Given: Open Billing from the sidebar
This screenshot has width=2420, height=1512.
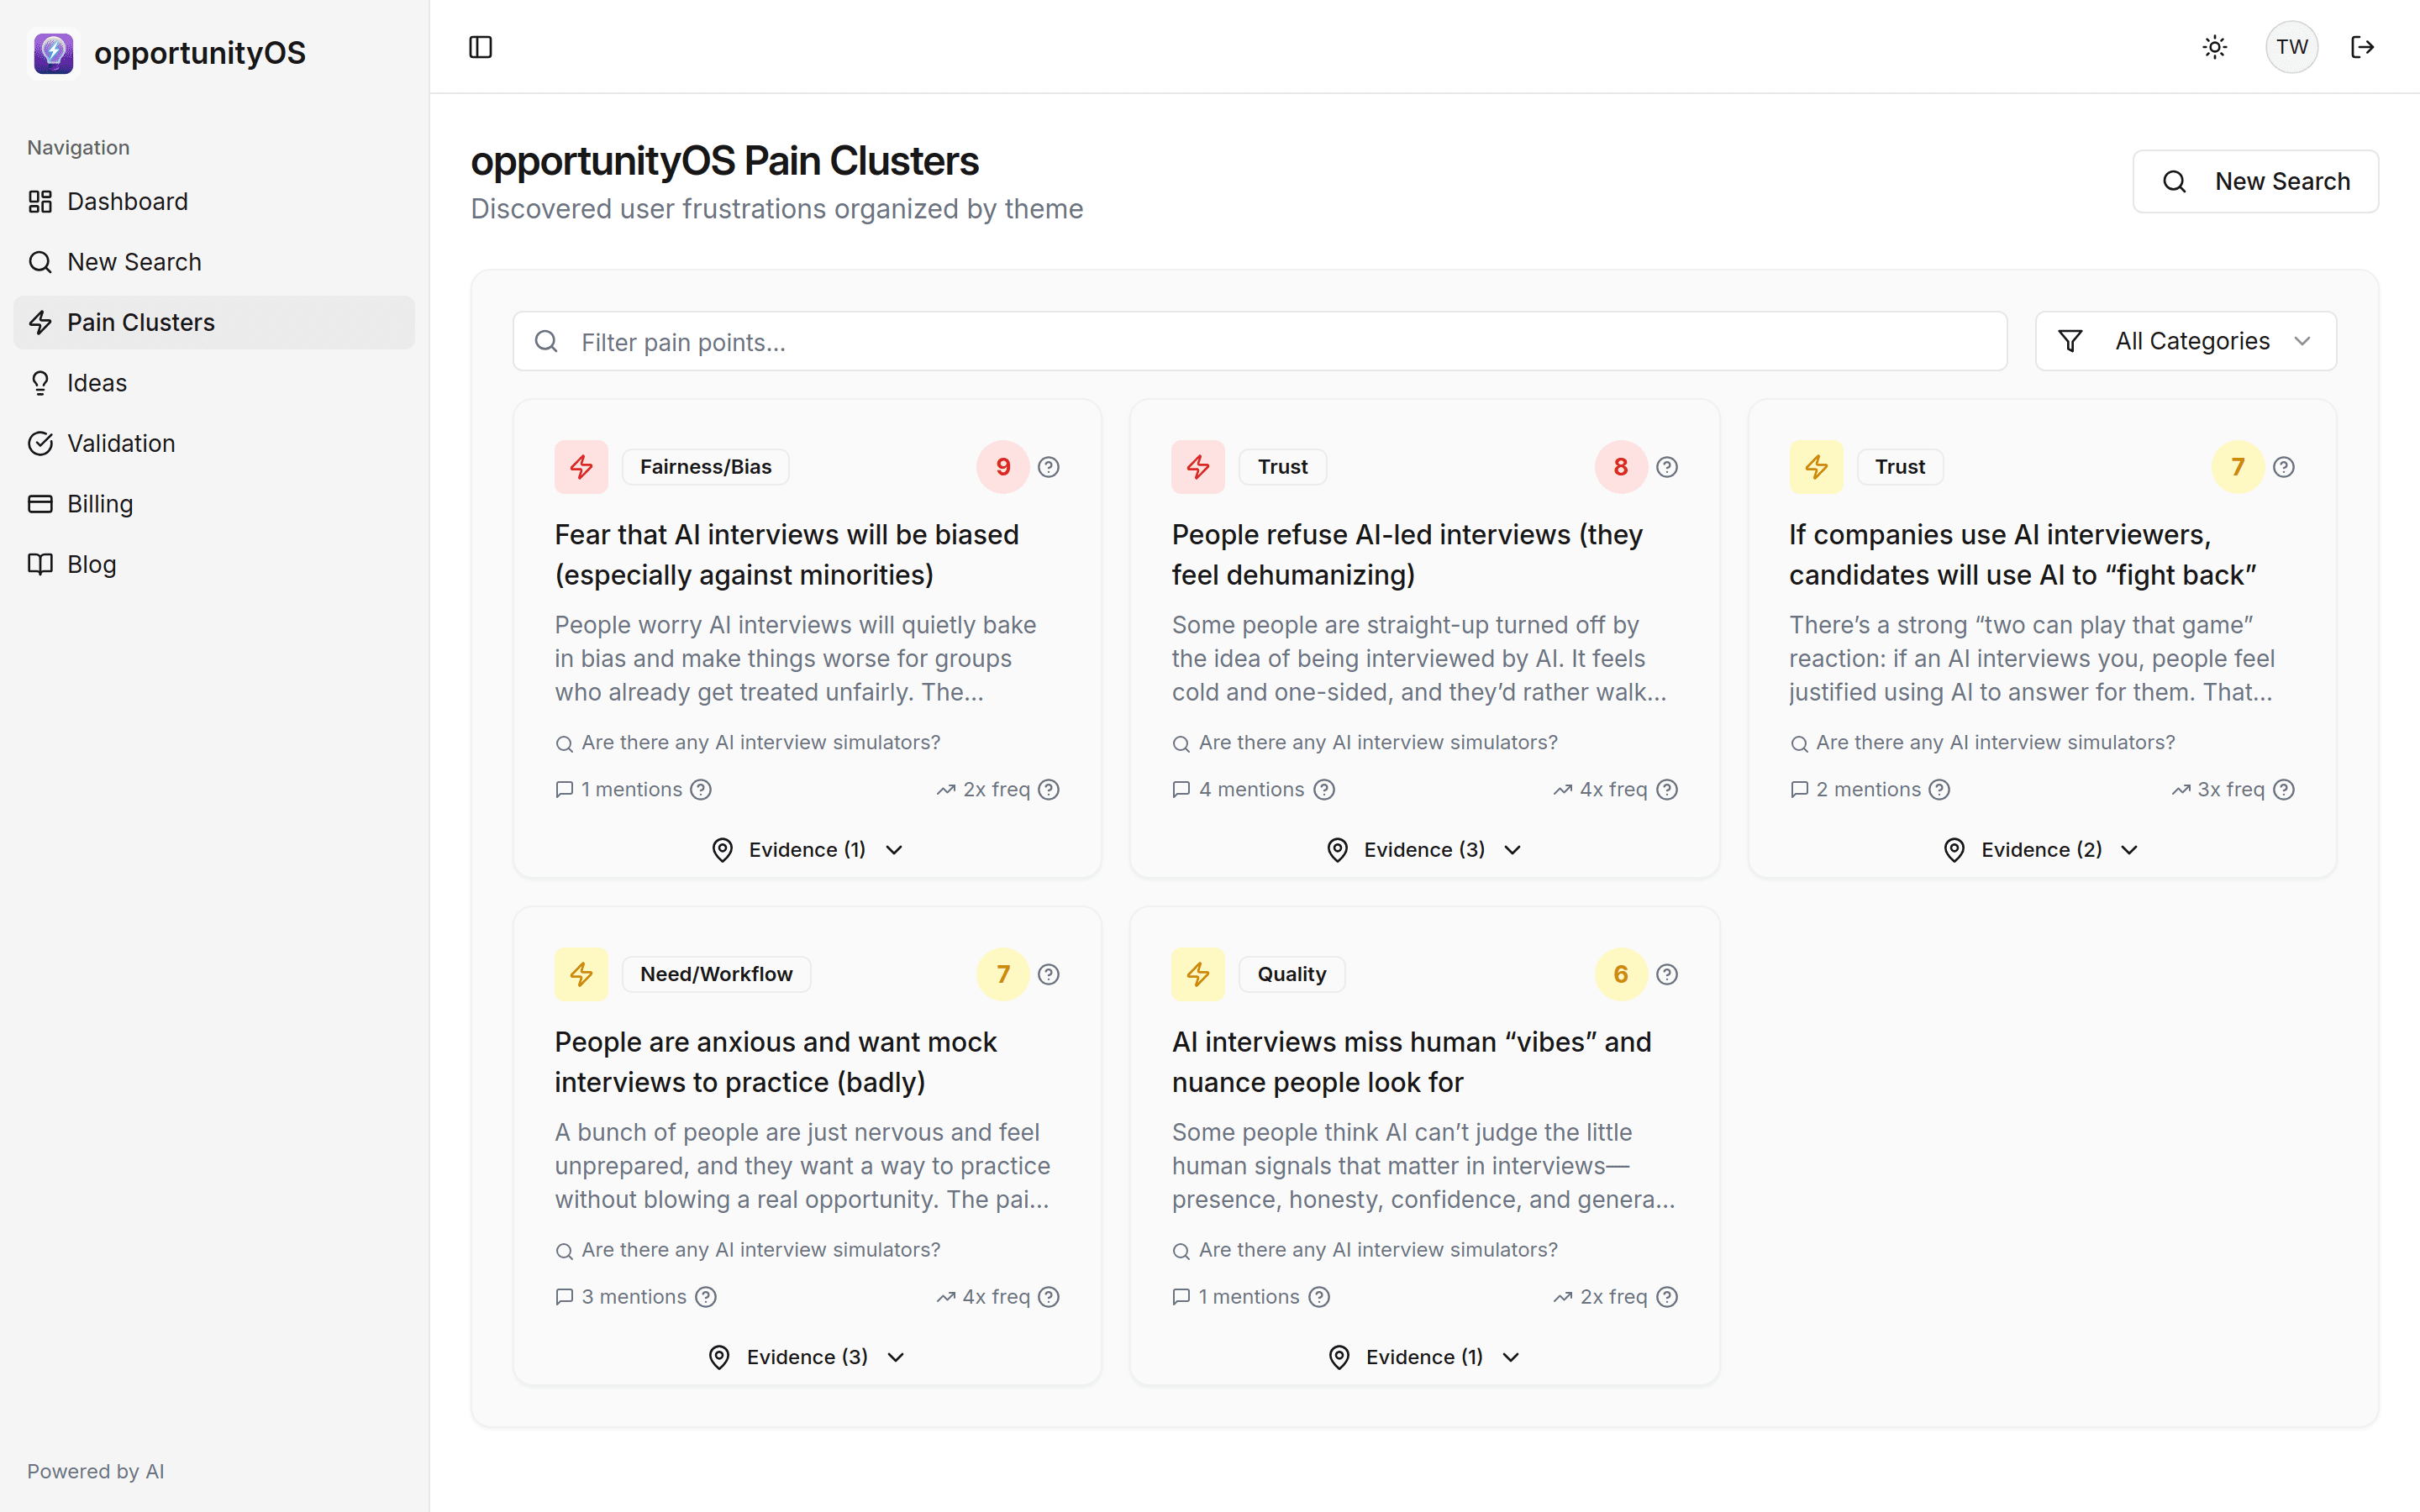Looking at the screenshot, I should pos(99,503).
